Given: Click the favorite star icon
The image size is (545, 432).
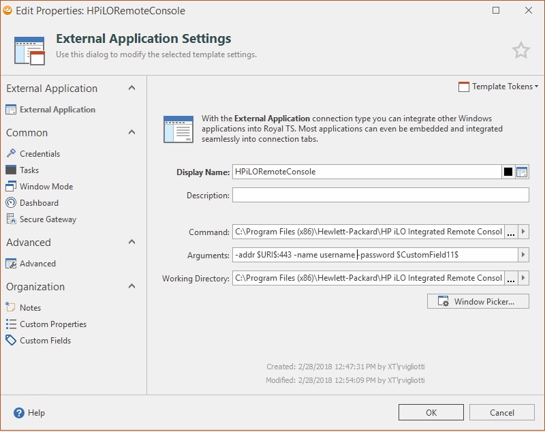Looking at the screenshot, I should [x=520, y=50].
